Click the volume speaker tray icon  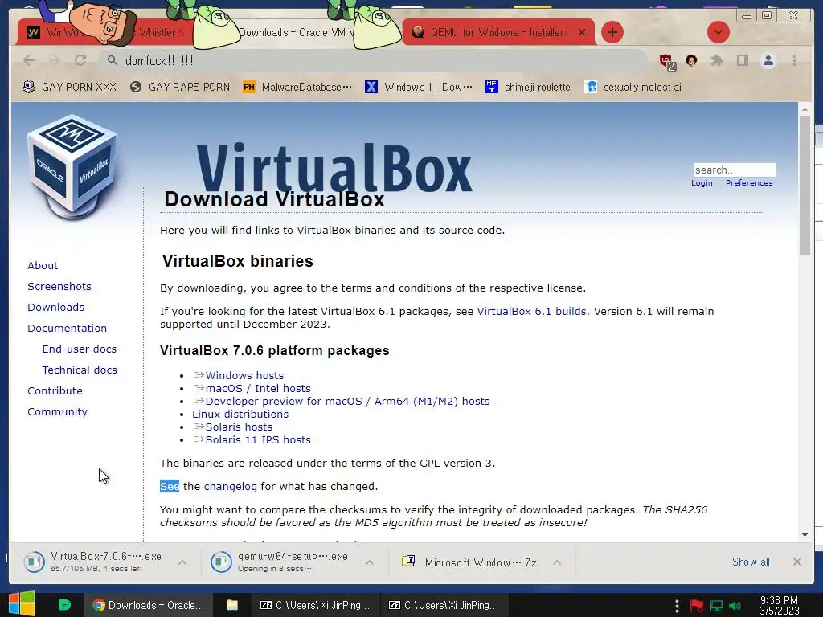(735, 606)
